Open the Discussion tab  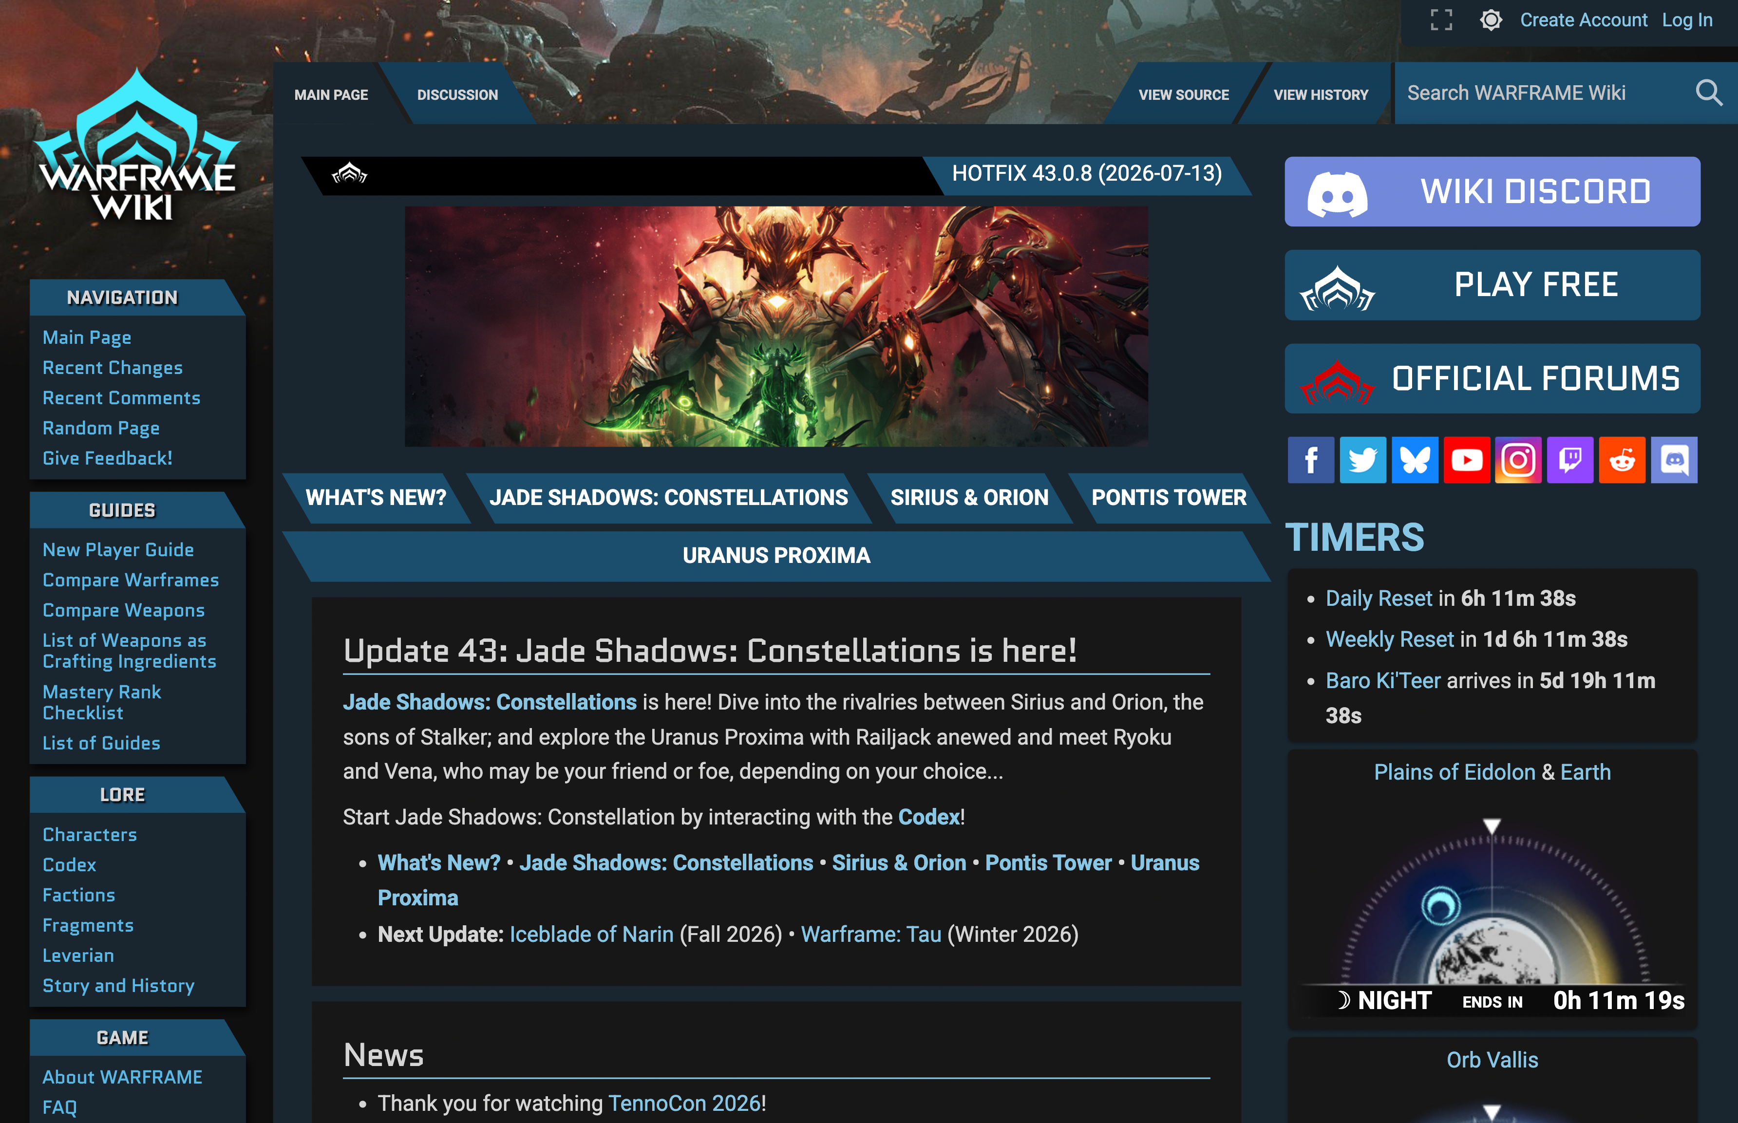tap(457, 95)
